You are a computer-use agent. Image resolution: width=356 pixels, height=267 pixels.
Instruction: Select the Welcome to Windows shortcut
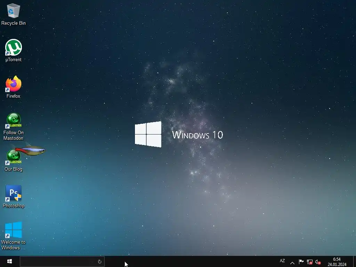tap(14, 236)
